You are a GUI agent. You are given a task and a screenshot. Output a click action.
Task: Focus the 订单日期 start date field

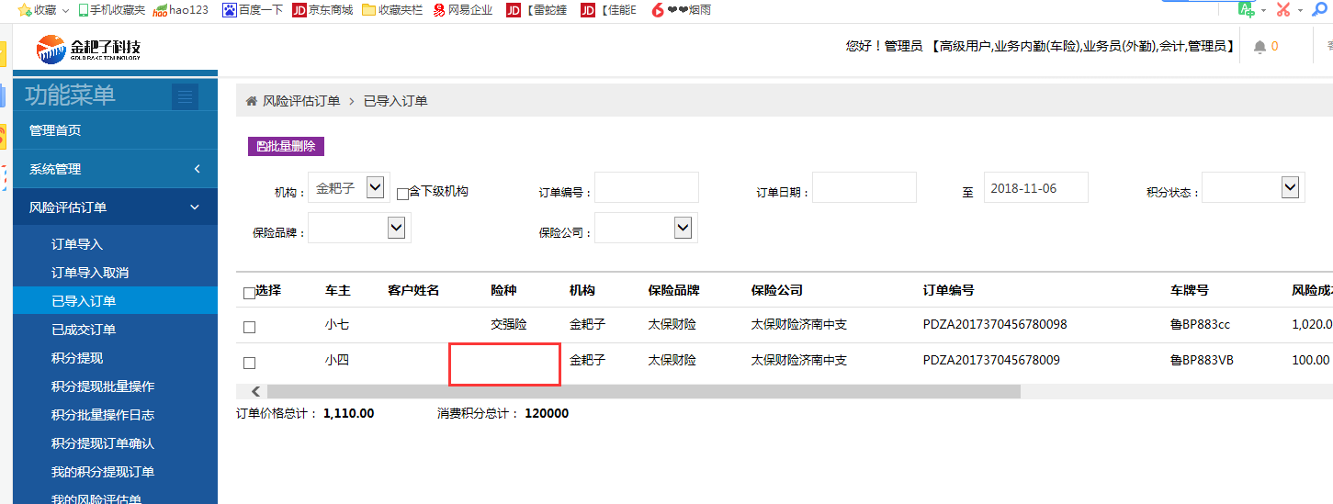pos(864,187)
